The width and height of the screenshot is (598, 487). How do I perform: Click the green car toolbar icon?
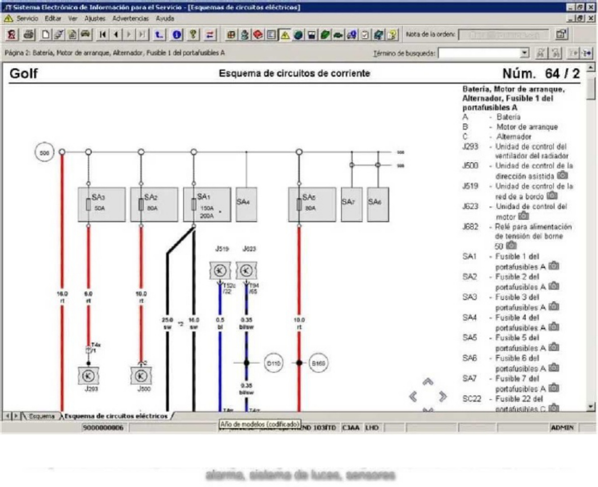(x=338, y=34)
